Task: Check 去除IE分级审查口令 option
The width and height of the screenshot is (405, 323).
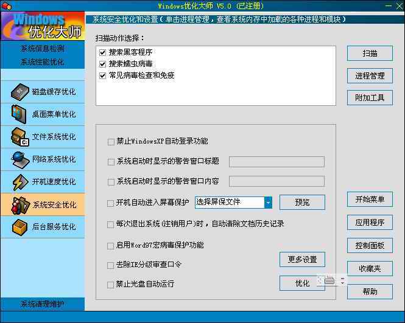Action: click(111, 265)
